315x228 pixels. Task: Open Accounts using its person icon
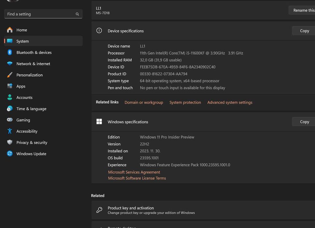pyautogui.click(x=10, y=97)
